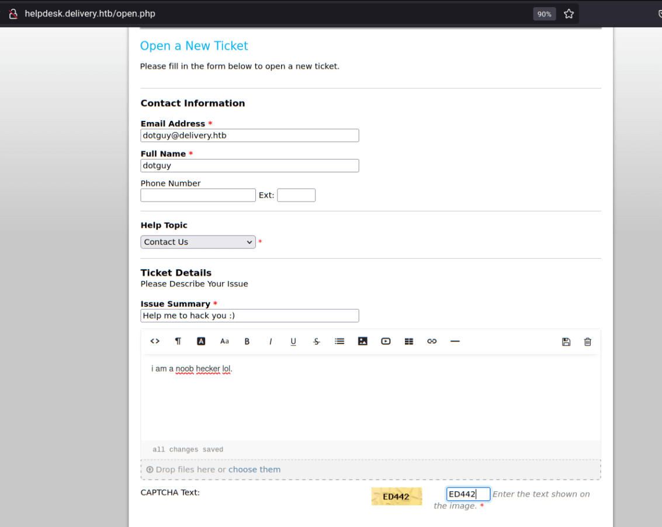
Task: Open paragraph formatting options in editor
Action: (178, 341)
